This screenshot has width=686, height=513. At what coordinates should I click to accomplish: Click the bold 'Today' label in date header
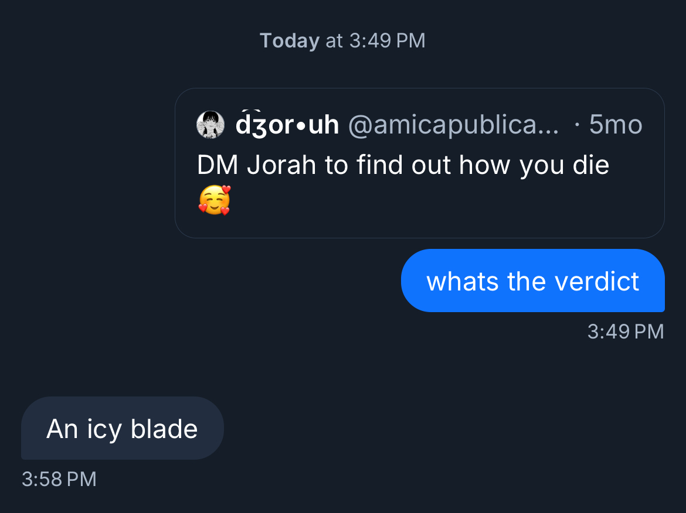290,41
